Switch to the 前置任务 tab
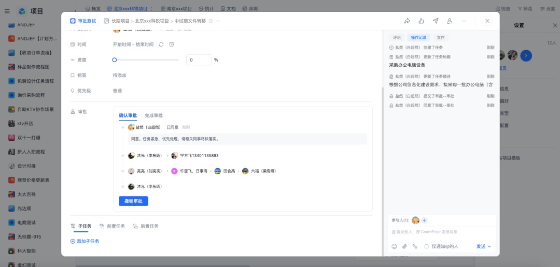560x267 pixels. (x=112, y=226)
